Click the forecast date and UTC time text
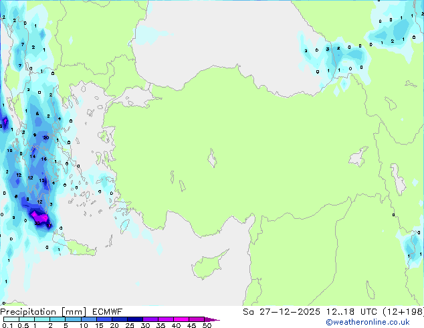 click(330, 312)
